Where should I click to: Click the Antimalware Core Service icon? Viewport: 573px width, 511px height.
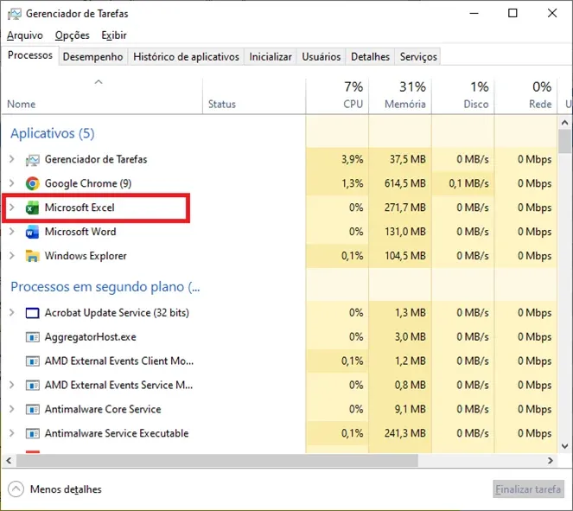(32, 409)
